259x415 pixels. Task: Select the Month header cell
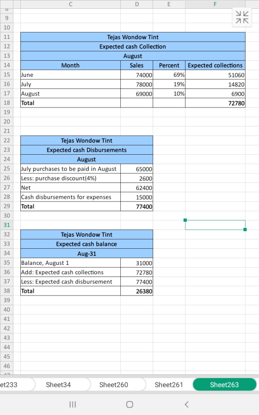[x=71, y=65]
